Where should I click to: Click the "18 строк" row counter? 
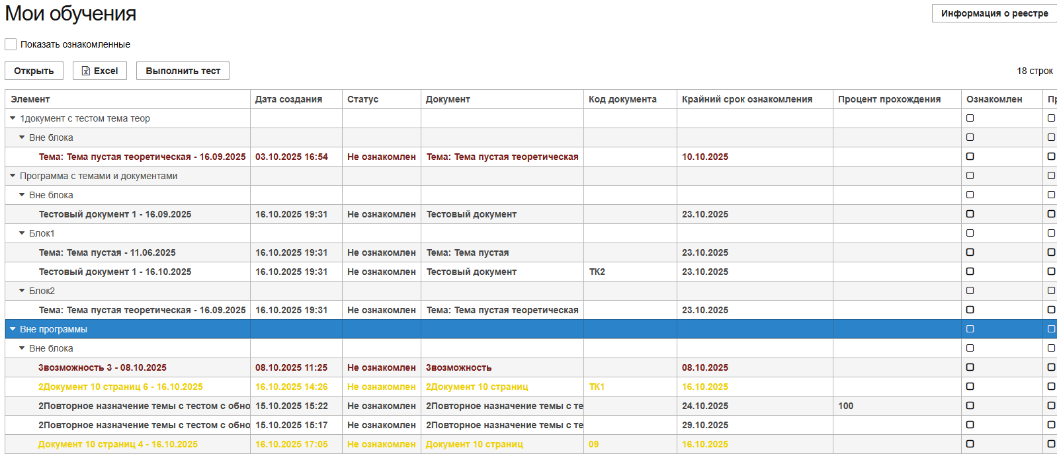(x=1035, y=71)
